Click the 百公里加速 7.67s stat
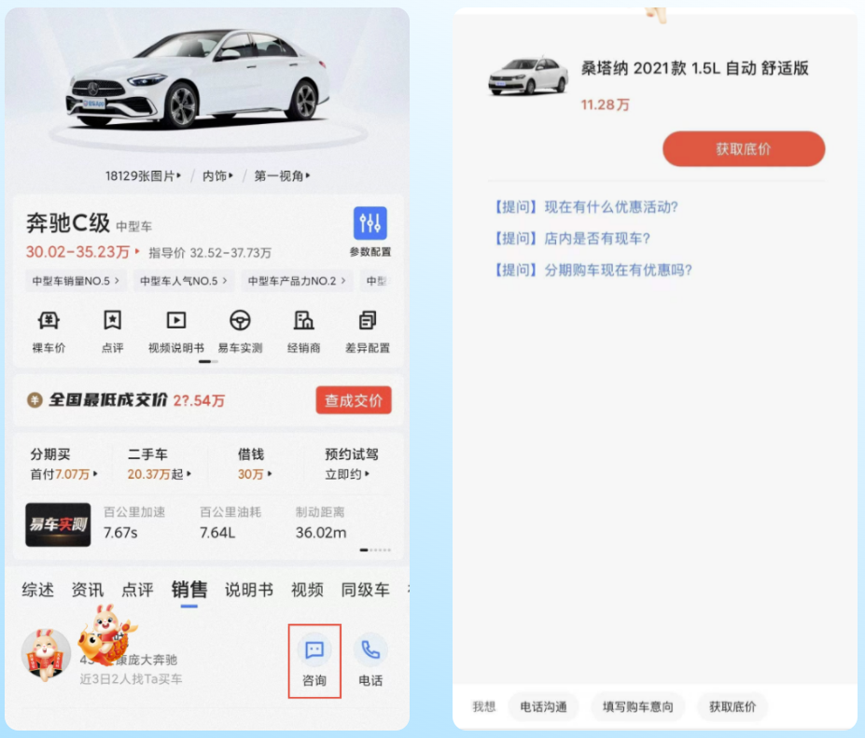 pyautogui.click(x=134, y=522)
